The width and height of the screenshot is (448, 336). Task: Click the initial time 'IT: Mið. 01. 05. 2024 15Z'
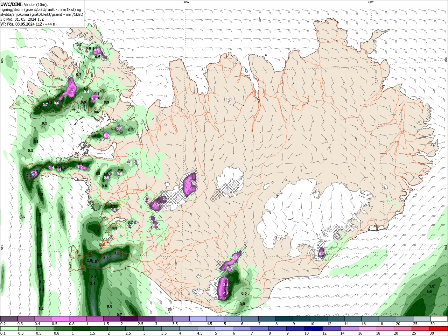click(22, 19)
